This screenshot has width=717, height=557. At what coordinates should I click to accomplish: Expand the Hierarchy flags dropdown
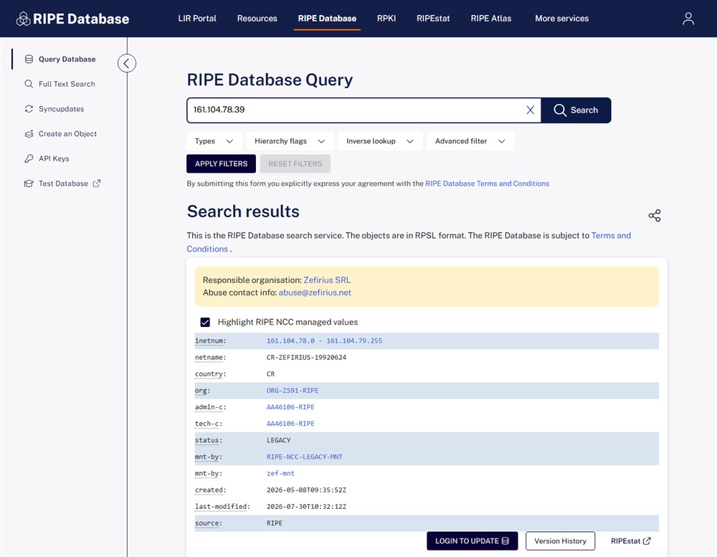tap(290, 141)
